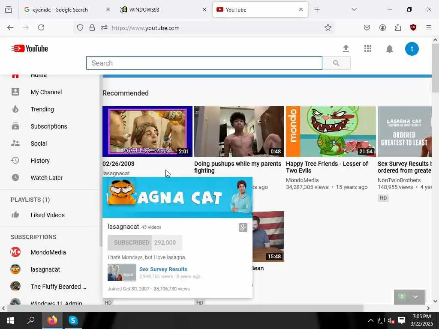Open the 02/26/2003 video title
Viewport: 439px width, 329px height.
click(118, 164)
